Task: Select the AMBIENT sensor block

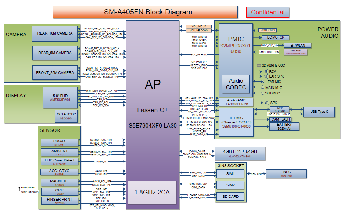Action: pyautogui.click(x=60, y=152)
